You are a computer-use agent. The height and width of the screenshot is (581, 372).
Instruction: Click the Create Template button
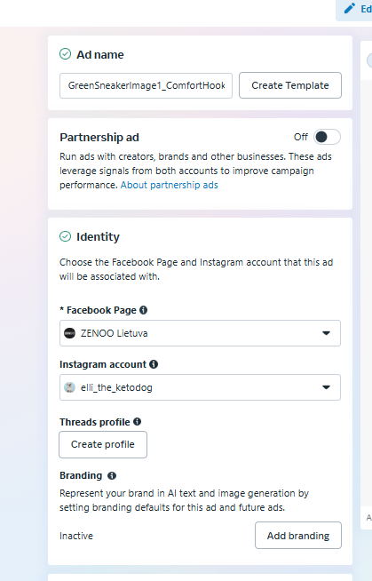click(x=290, y=85)
